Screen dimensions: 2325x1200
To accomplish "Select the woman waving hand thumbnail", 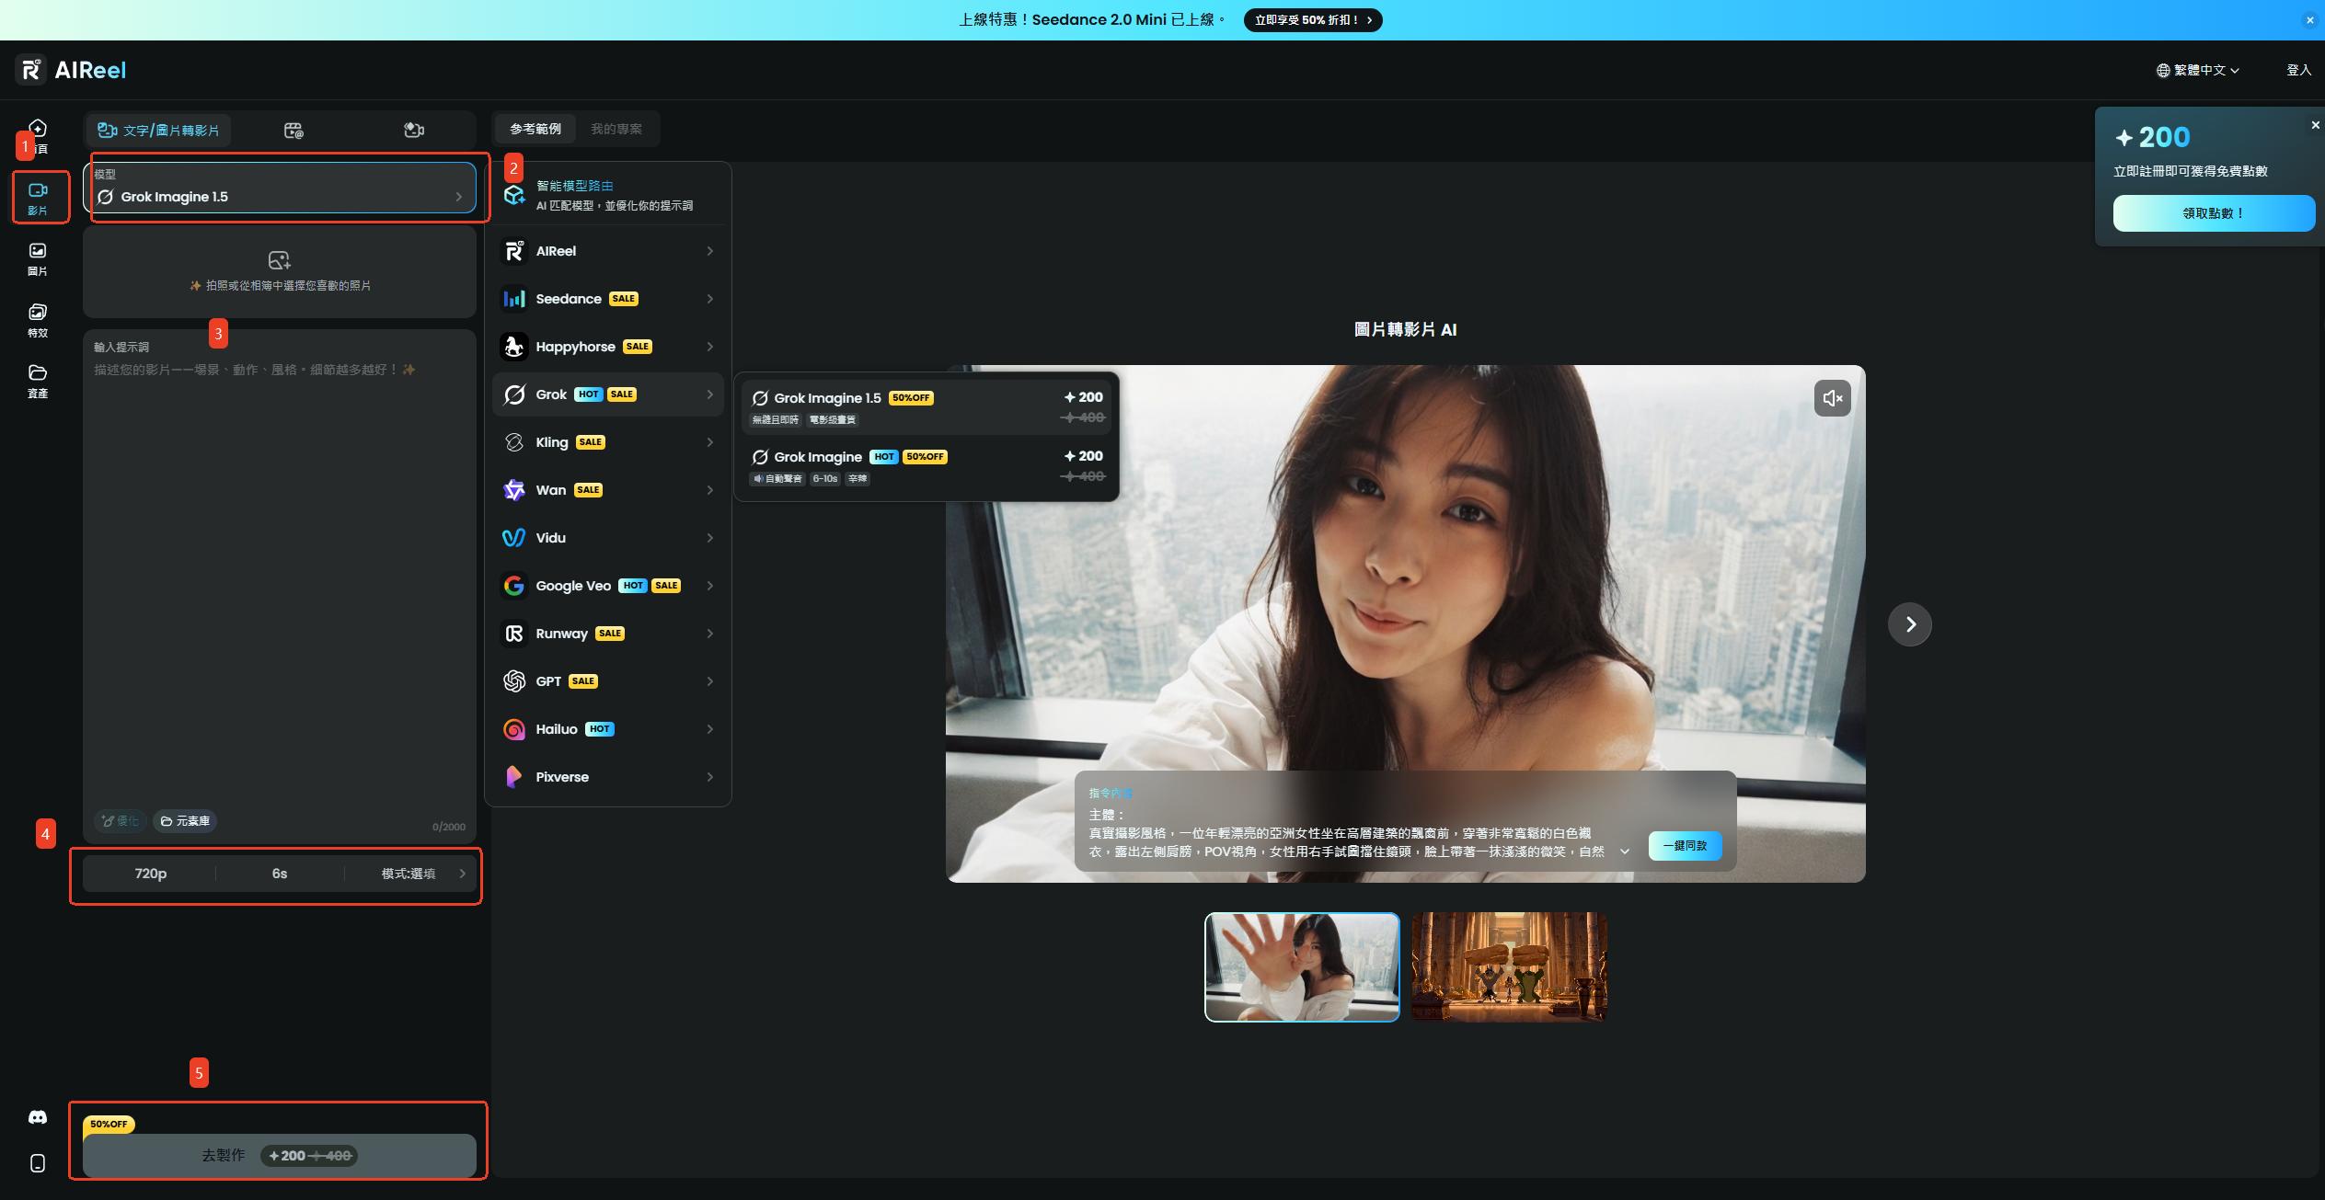I will 1302,966.
